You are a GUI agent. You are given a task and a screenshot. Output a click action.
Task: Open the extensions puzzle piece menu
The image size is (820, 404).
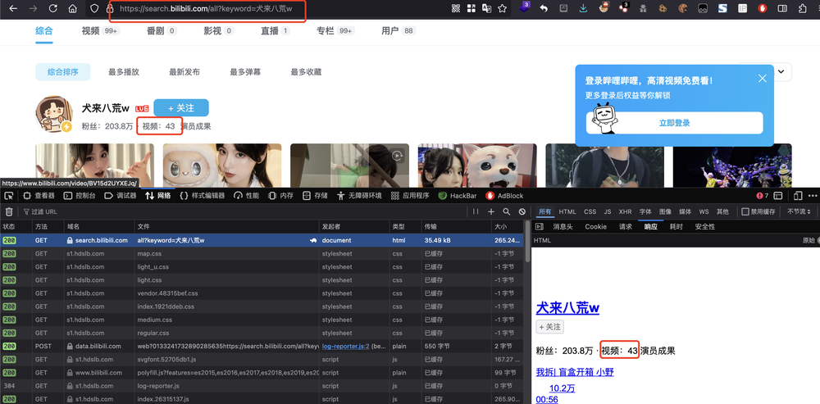803,8
